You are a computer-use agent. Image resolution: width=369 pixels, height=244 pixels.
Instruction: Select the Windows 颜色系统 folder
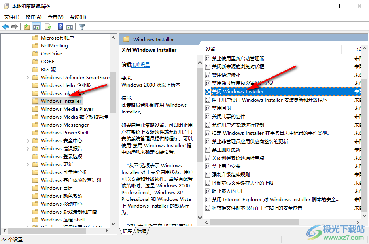61,196
